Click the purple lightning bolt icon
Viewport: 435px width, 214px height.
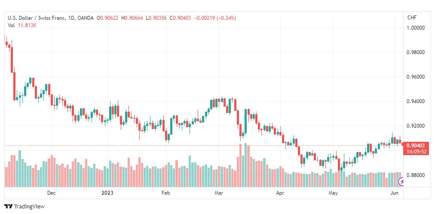pyautogui.click(x=401, y=182)
